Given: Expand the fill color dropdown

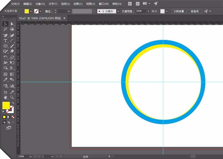Looking at the screenshot, I should pos(31,11).
